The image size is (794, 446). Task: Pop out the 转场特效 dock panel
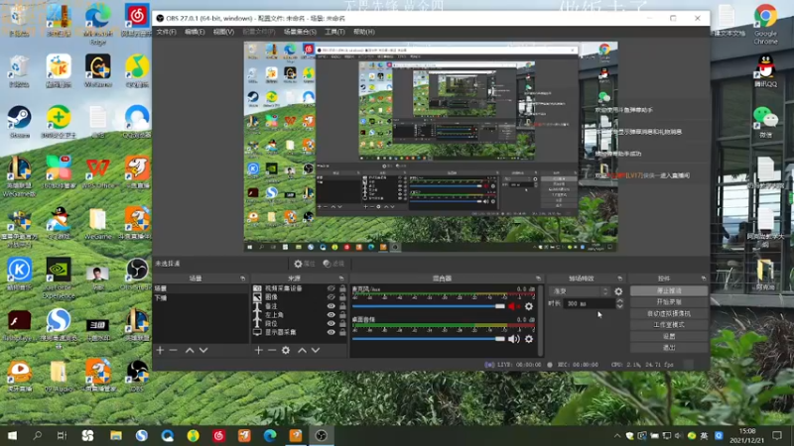619,279
